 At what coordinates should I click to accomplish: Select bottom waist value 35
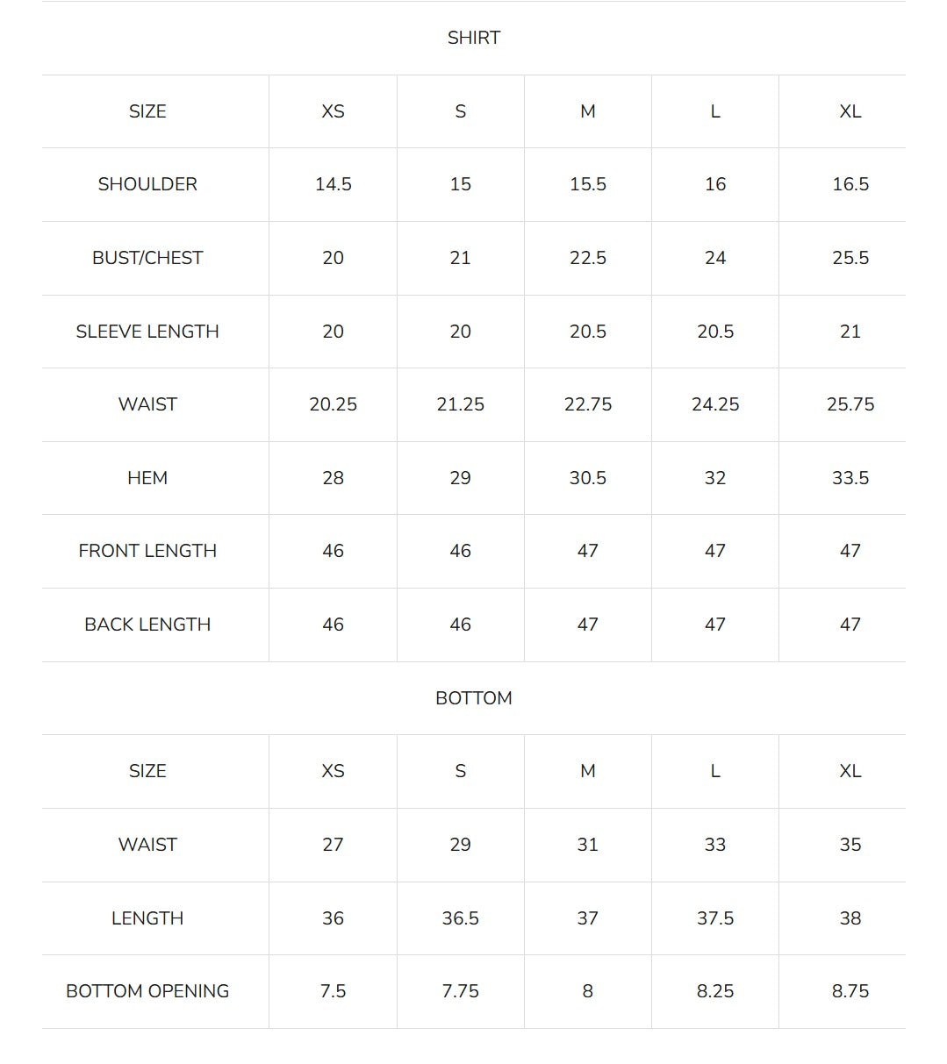point(850,845)
